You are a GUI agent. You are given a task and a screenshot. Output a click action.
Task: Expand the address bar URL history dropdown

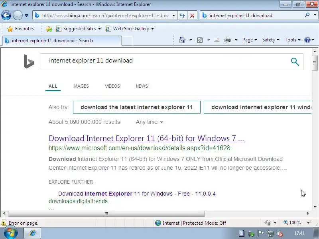click(173, 16)
